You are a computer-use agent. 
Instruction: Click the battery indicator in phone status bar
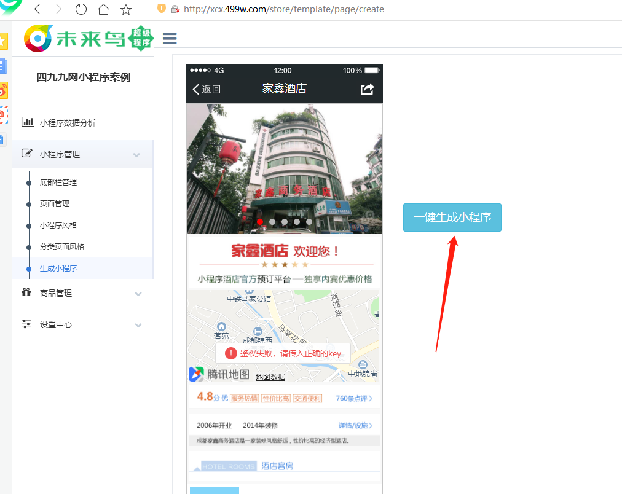pos(372,70)
